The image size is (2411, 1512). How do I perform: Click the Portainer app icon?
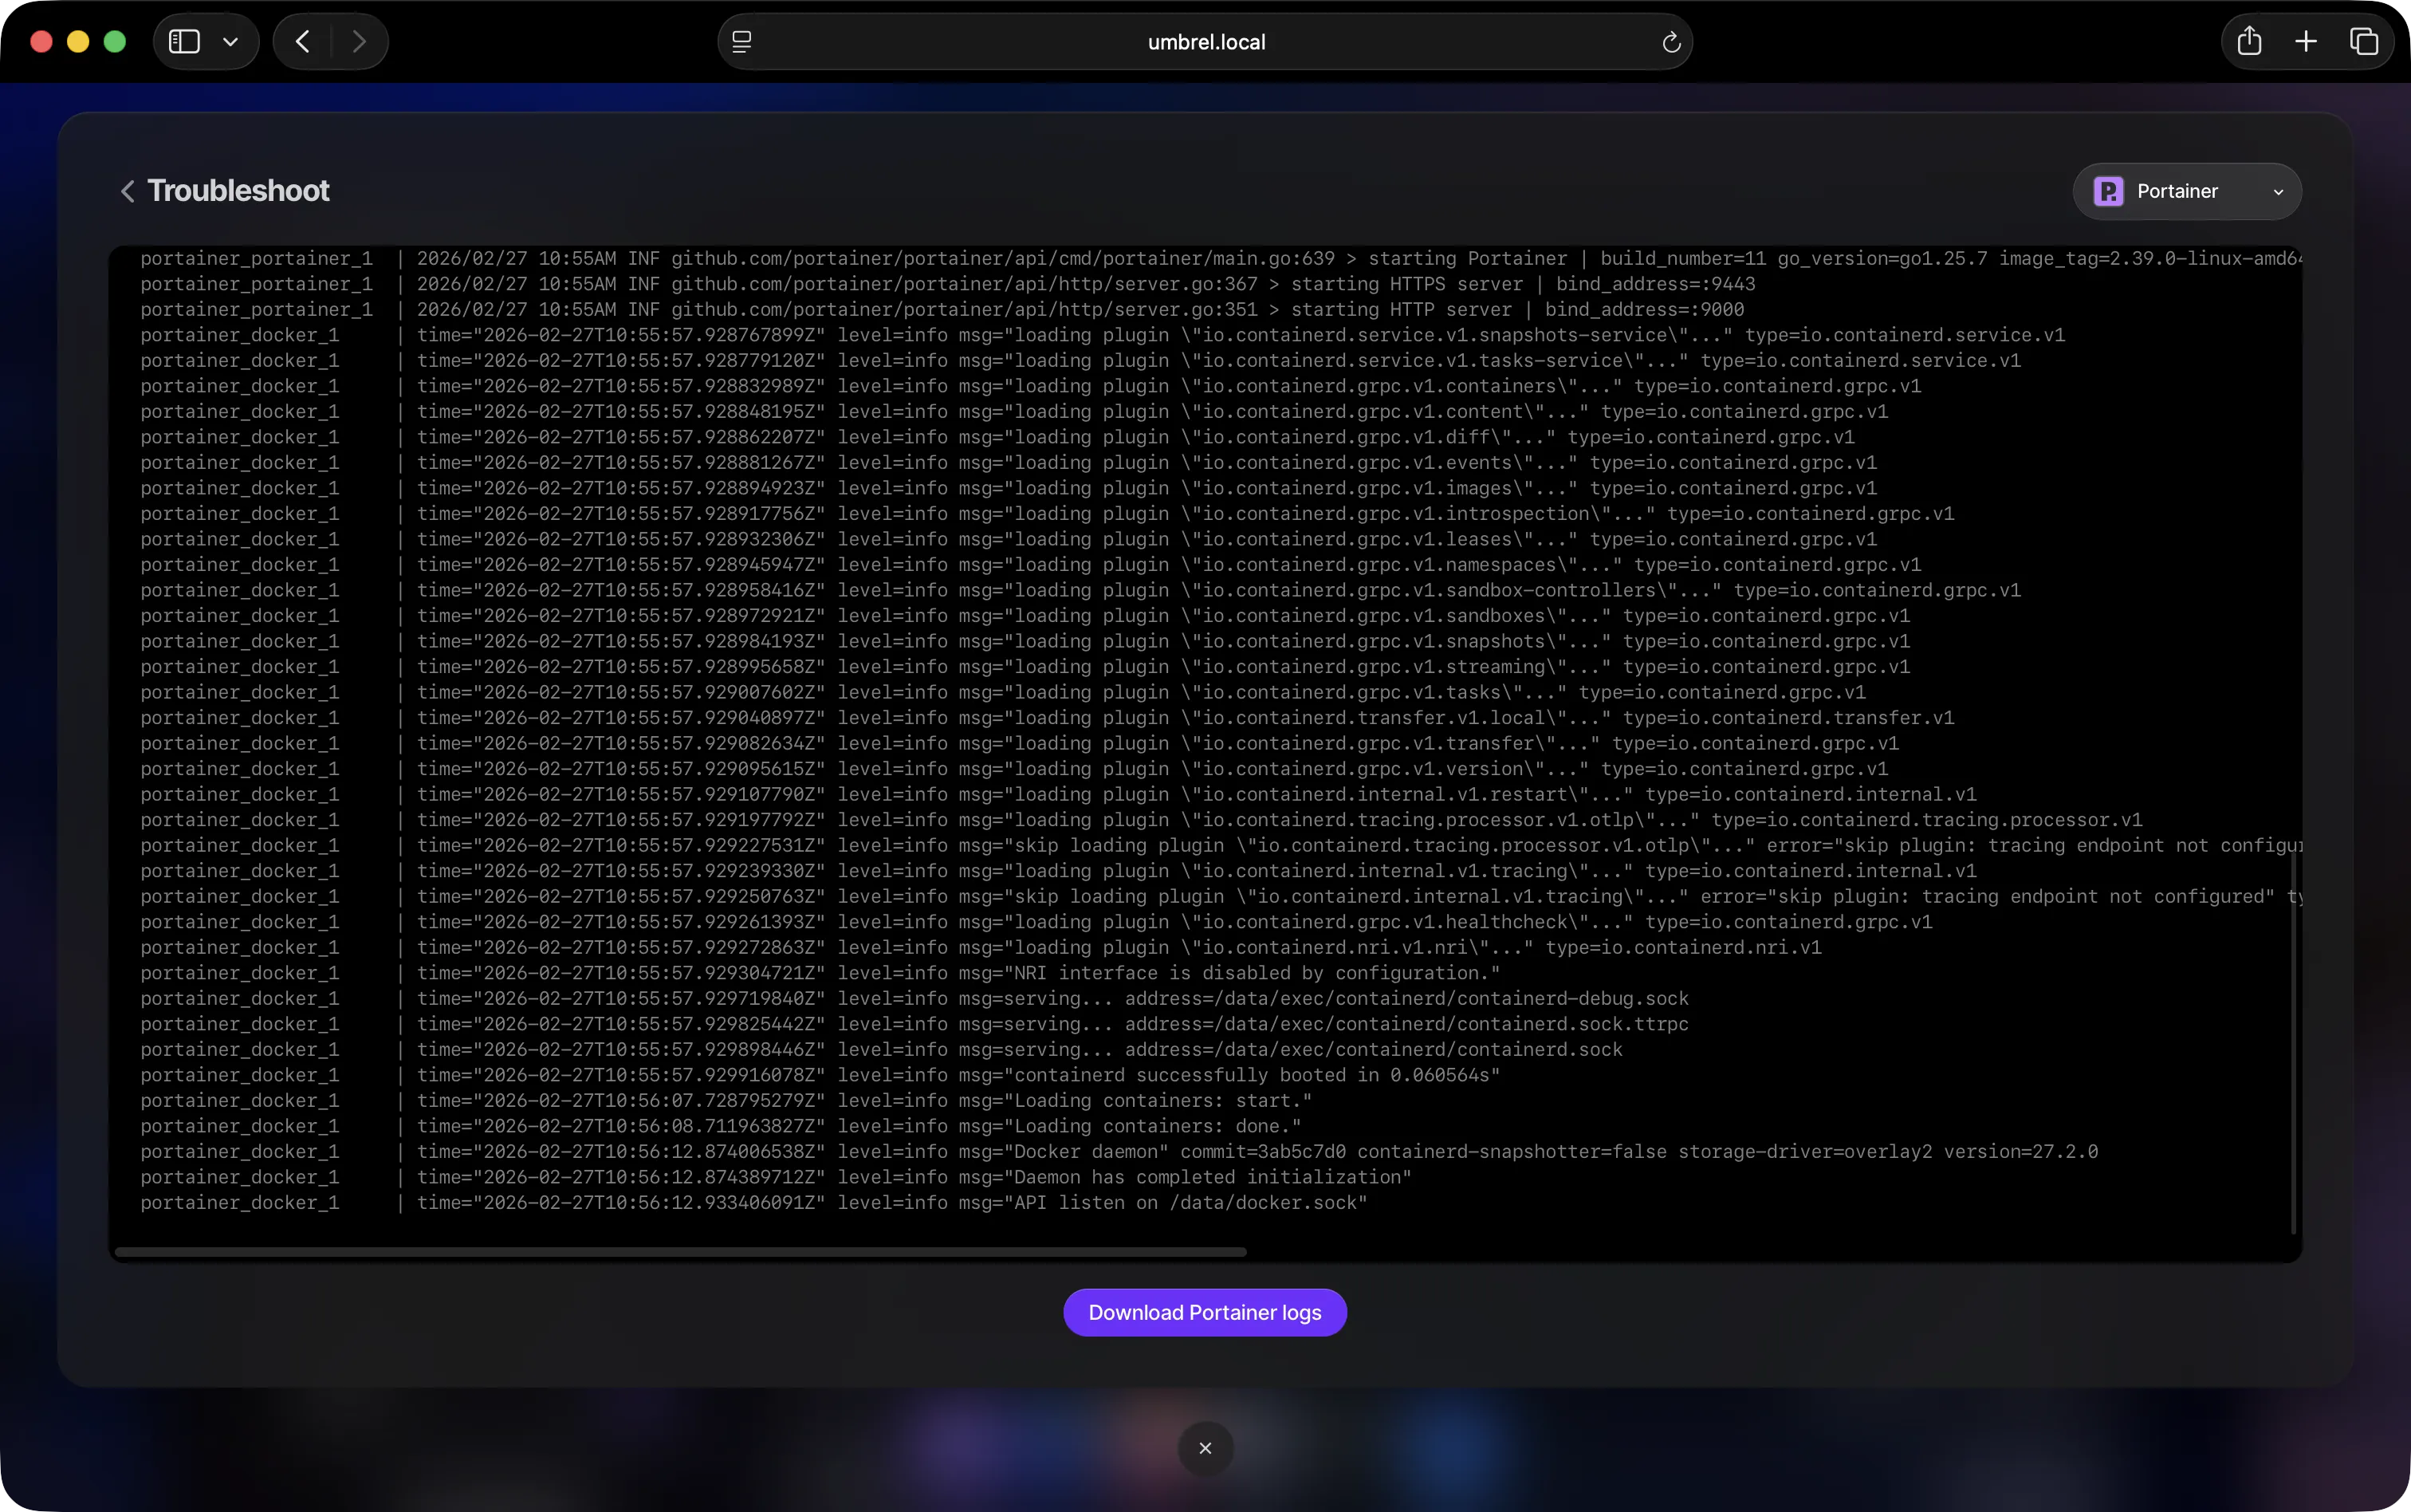2106,190
